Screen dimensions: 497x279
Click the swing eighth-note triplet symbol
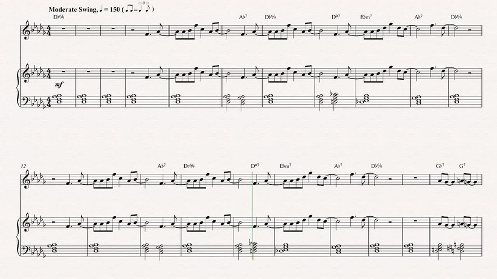[138, 8]
